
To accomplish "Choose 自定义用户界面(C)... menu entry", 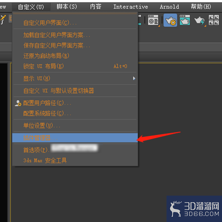I will (x=75, y=23).
